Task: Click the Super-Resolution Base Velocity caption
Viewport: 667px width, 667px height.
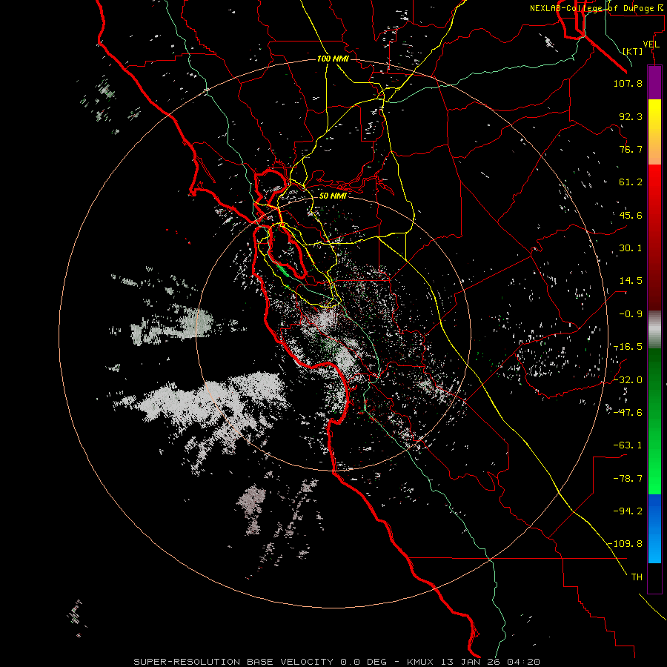Action: click(x=337, y=662)
